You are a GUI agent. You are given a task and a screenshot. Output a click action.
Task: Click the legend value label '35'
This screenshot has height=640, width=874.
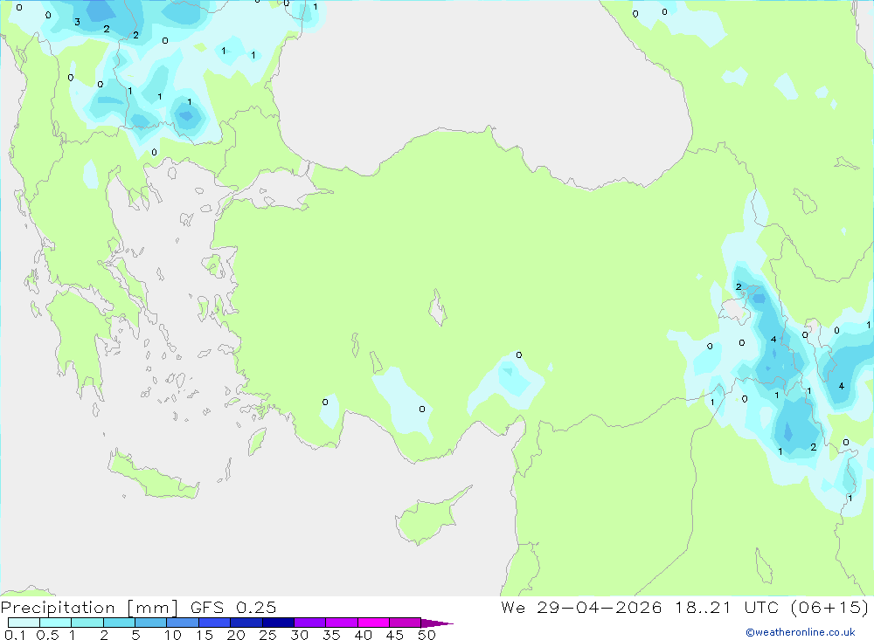331,635
